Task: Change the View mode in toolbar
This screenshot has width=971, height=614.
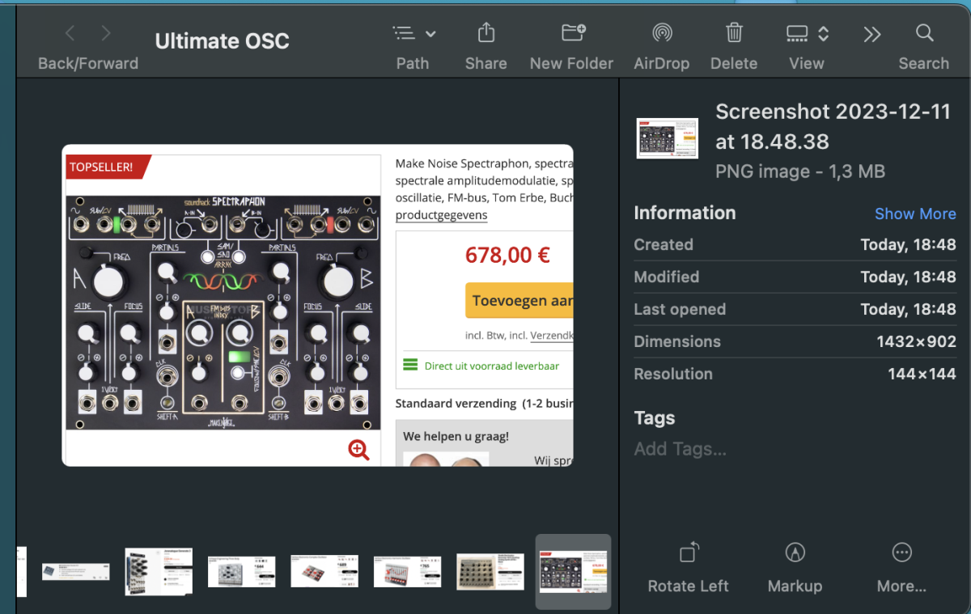Action: [807, 33]
